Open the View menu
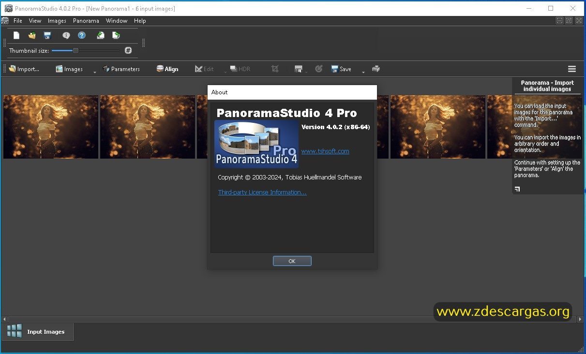 pos(35,21)
